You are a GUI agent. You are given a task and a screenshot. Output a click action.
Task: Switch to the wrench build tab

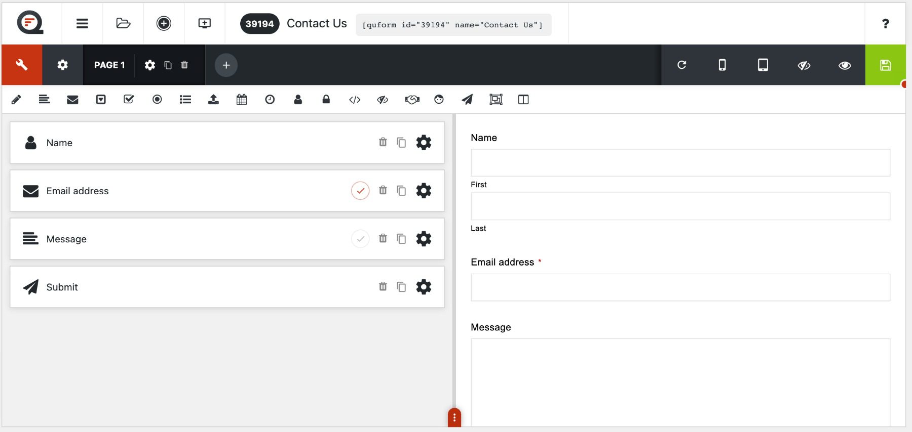[22, 65]
